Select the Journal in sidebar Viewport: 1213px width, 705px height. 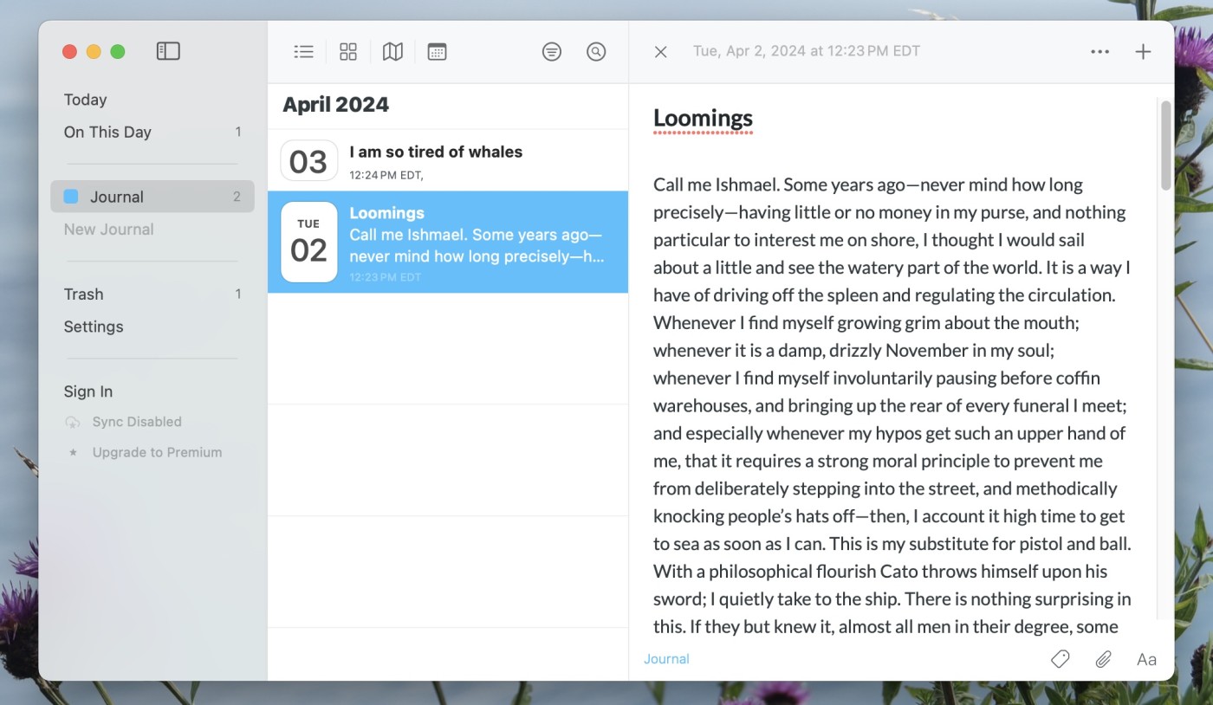[116, 197]
